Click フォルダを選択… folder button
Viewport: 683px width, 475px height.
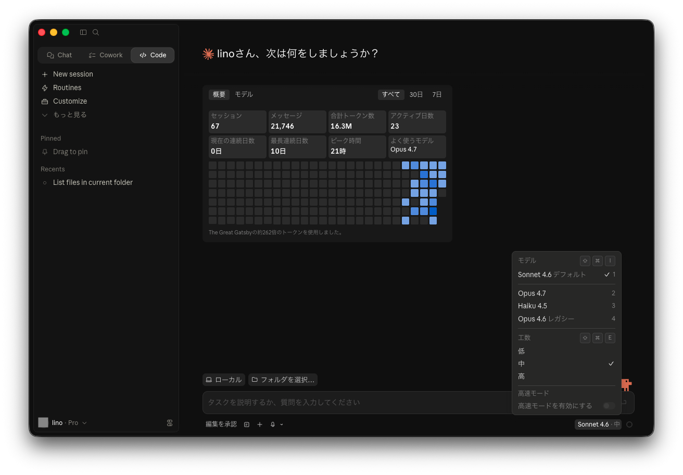coord(283,380)
